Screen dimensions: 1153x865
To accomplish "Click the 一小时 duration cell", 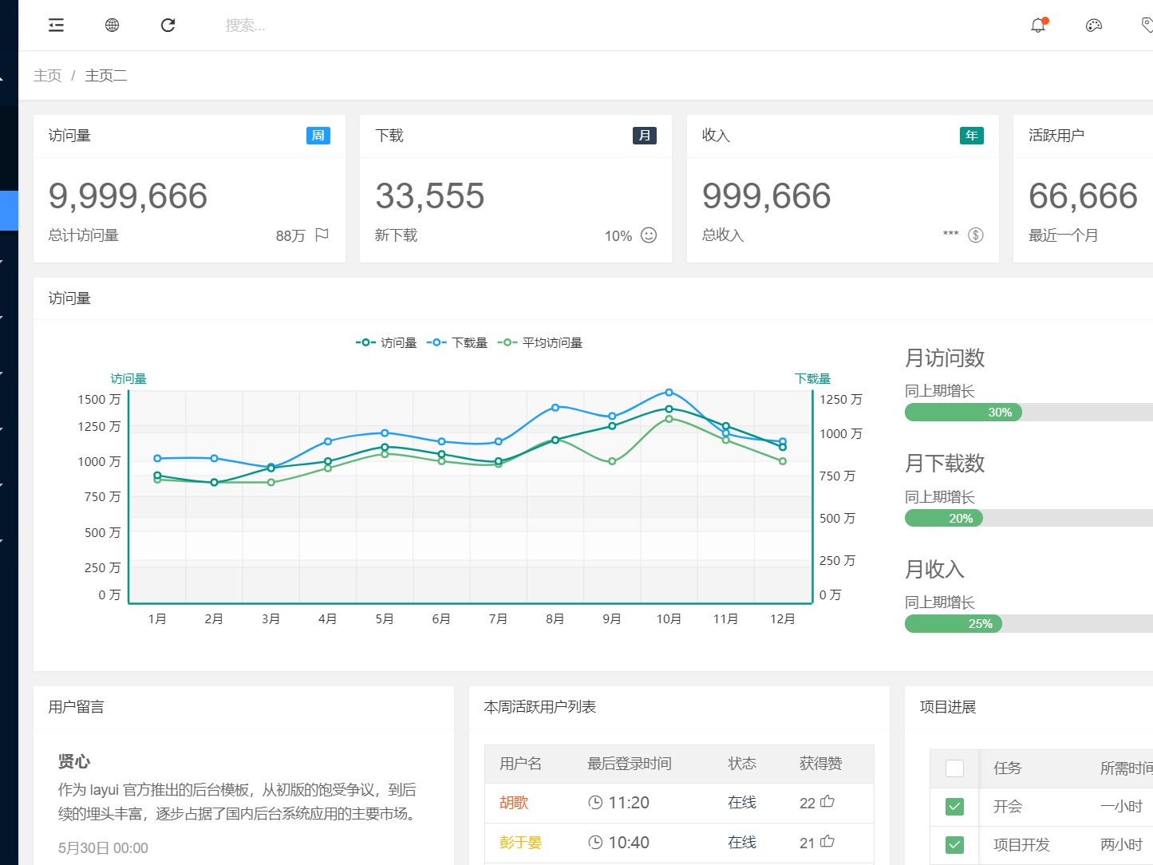I will (x=1122, y=807).
